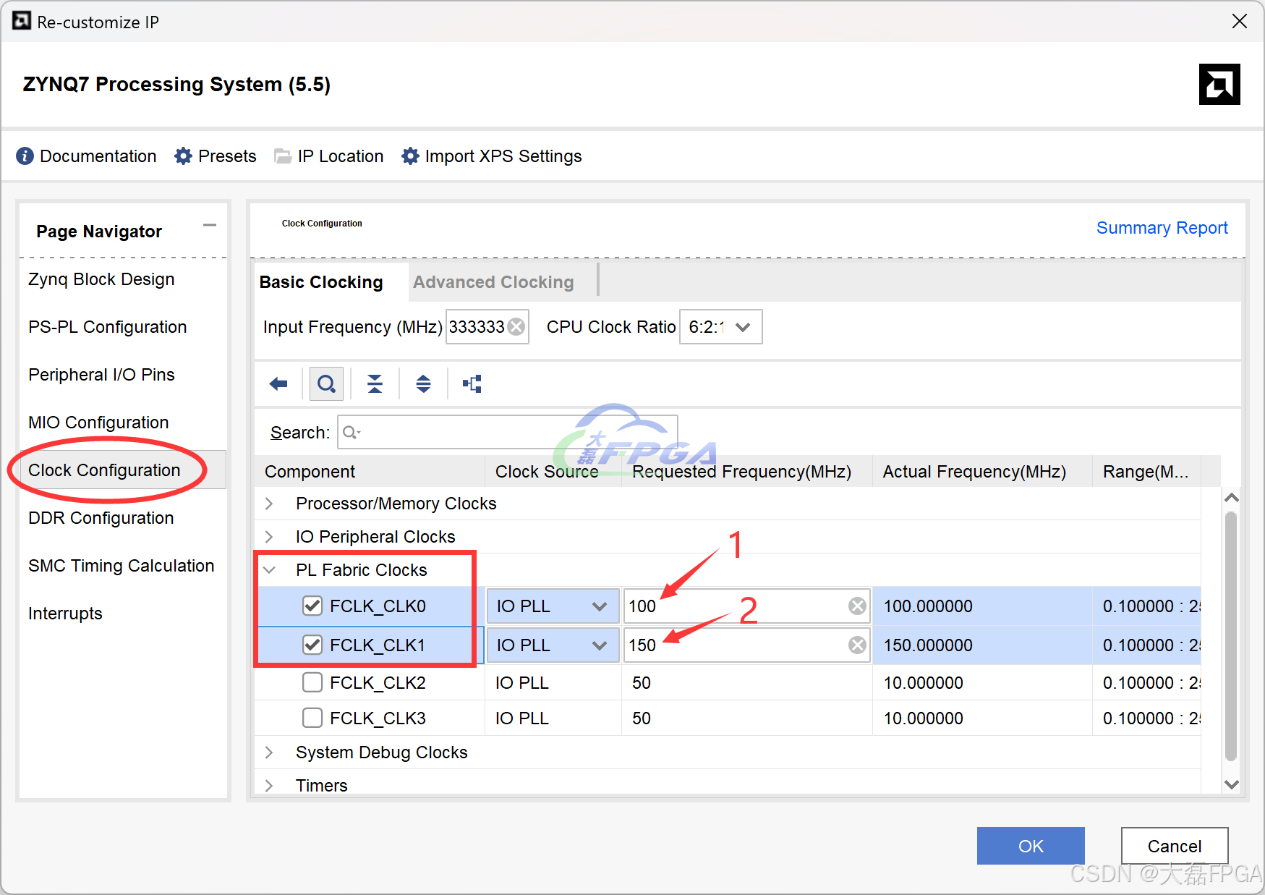Screen dimensions: 1265x895
Task: Collapse the Page Navigator minus icon
Action: [x=210, y=226]
